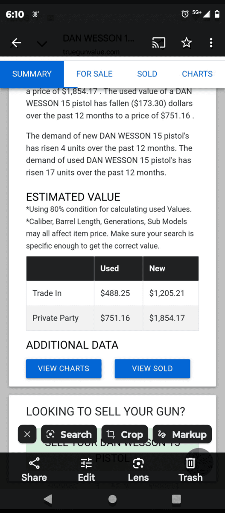This screenshot has width=225, height=513.
Task: Open the FOR SALE tab
Action: (94, 74)
